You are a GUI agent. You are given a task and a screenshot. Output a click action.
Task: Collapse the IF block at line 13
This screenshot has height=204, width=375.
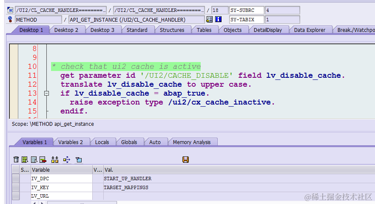47,93
